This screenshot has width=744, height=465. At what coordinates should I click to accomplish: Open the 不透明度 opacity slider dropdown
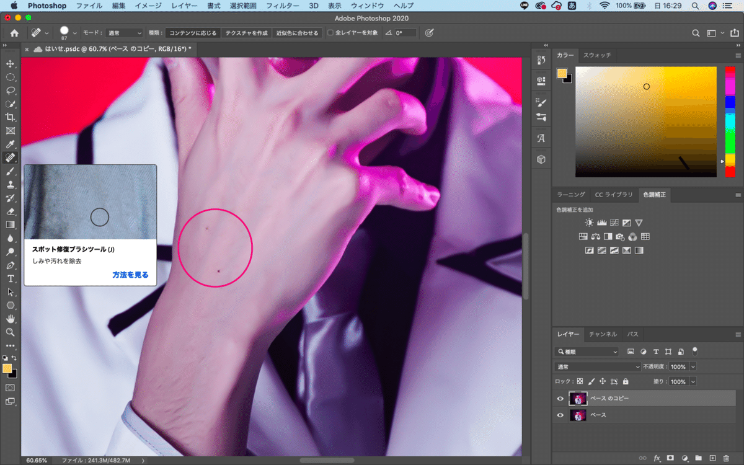tap(693, 366)
